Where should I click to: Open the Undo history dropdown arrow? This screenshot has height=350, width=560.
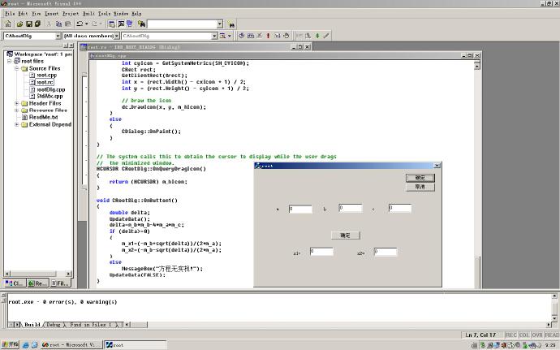click(x=86, y=24)
